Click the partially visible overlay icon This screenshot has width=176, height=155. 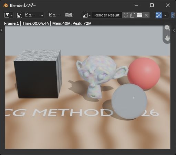(x=174, y=15)
